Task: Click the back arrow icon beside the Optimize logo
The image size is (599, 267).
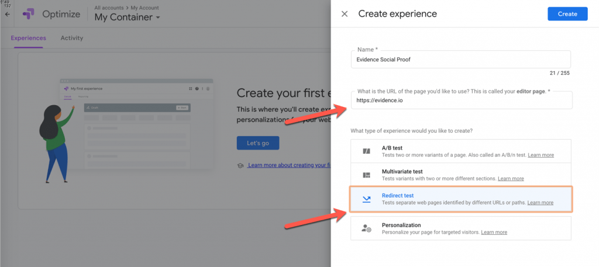Action: click(x=7, y=15)
